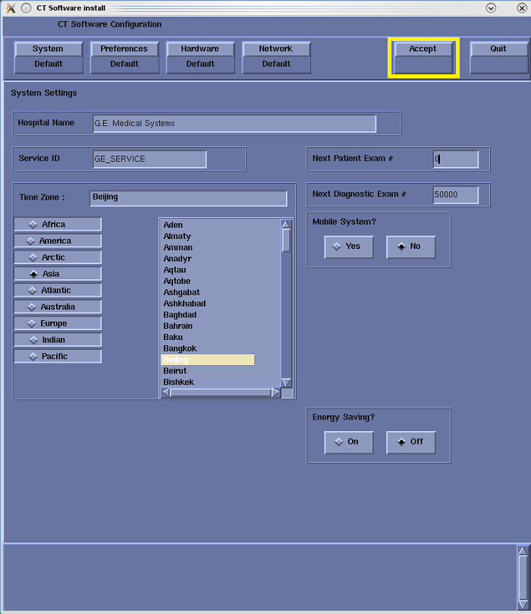
Task: Click bottom message pane scroll-up arrow
Action: [522, 551]
